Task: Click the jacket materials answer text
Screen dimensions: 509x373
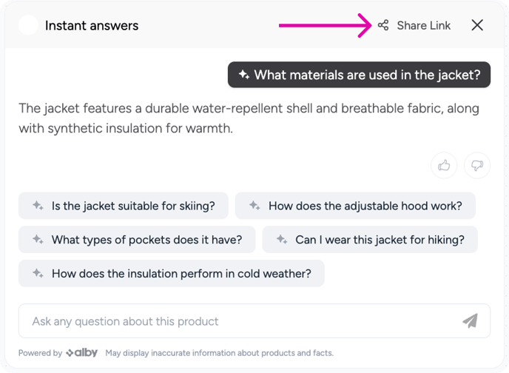Action: (x=249, y=118)
